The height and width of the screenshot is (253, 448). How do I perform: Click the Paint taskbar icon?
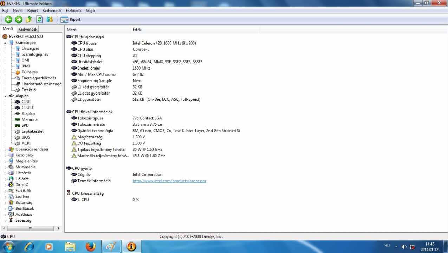pos(111,247)
